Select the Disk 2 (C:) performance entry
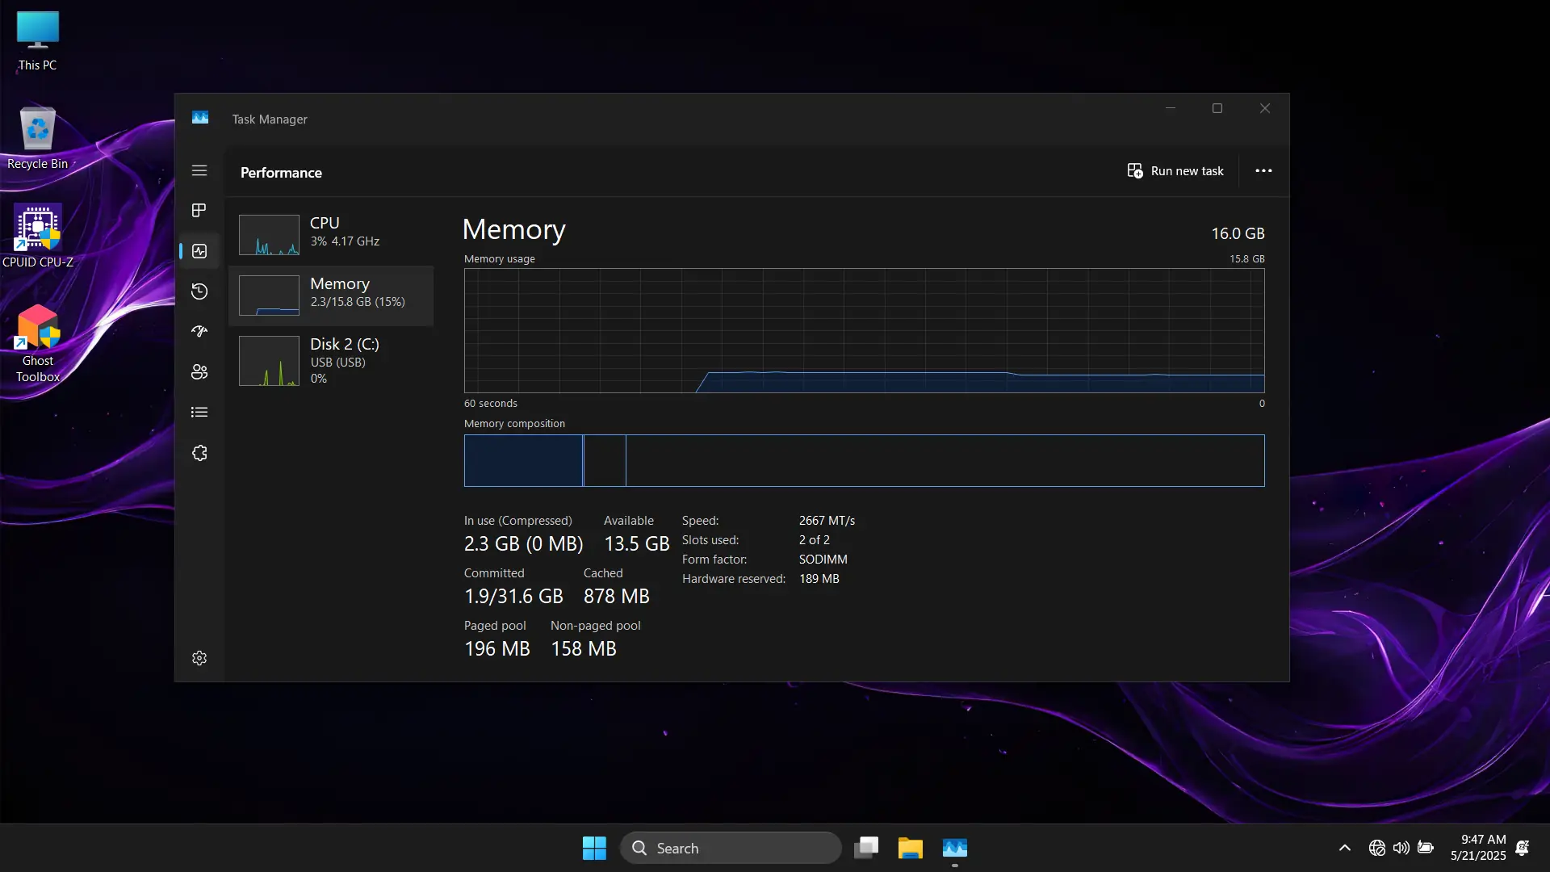1550x872 pixels. [333, 361]
